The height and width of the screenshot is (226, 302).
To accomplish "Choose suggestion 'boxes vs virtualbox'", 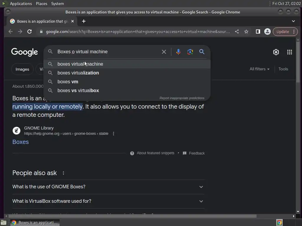I will [127, 91].
